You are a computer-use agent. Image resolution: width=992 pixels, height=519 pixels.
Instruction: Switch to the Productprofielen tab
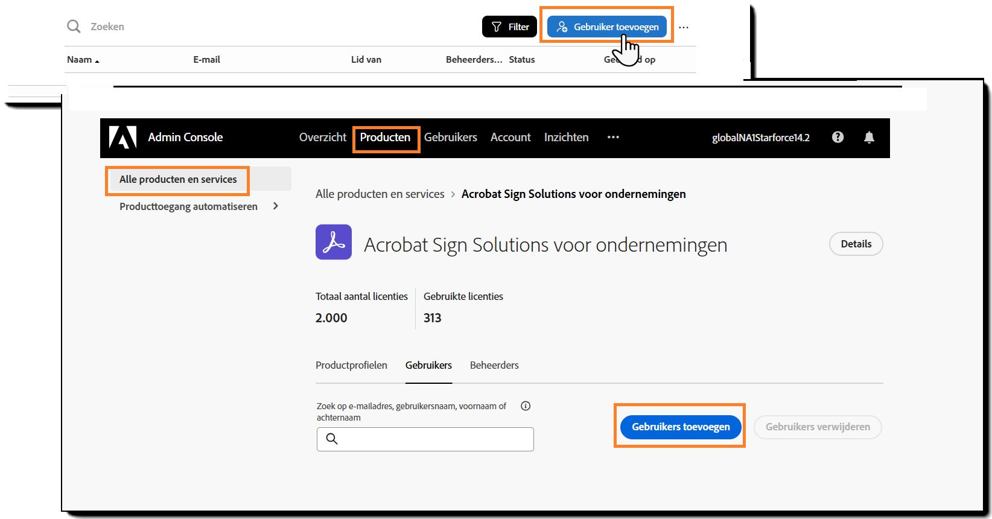[351, 365]
